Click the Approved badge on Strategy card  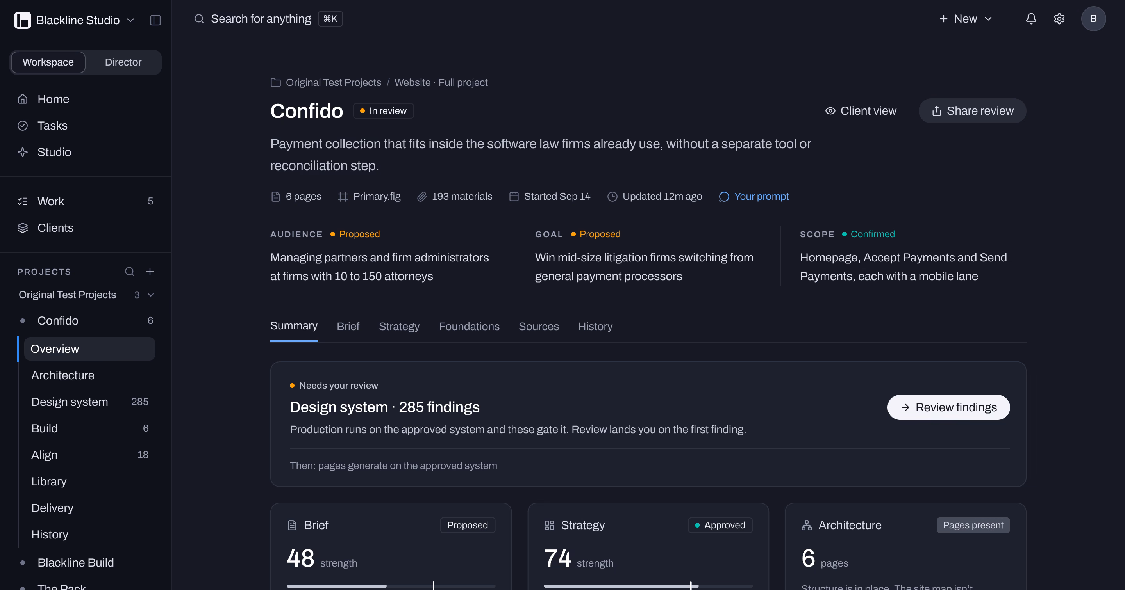720,525
